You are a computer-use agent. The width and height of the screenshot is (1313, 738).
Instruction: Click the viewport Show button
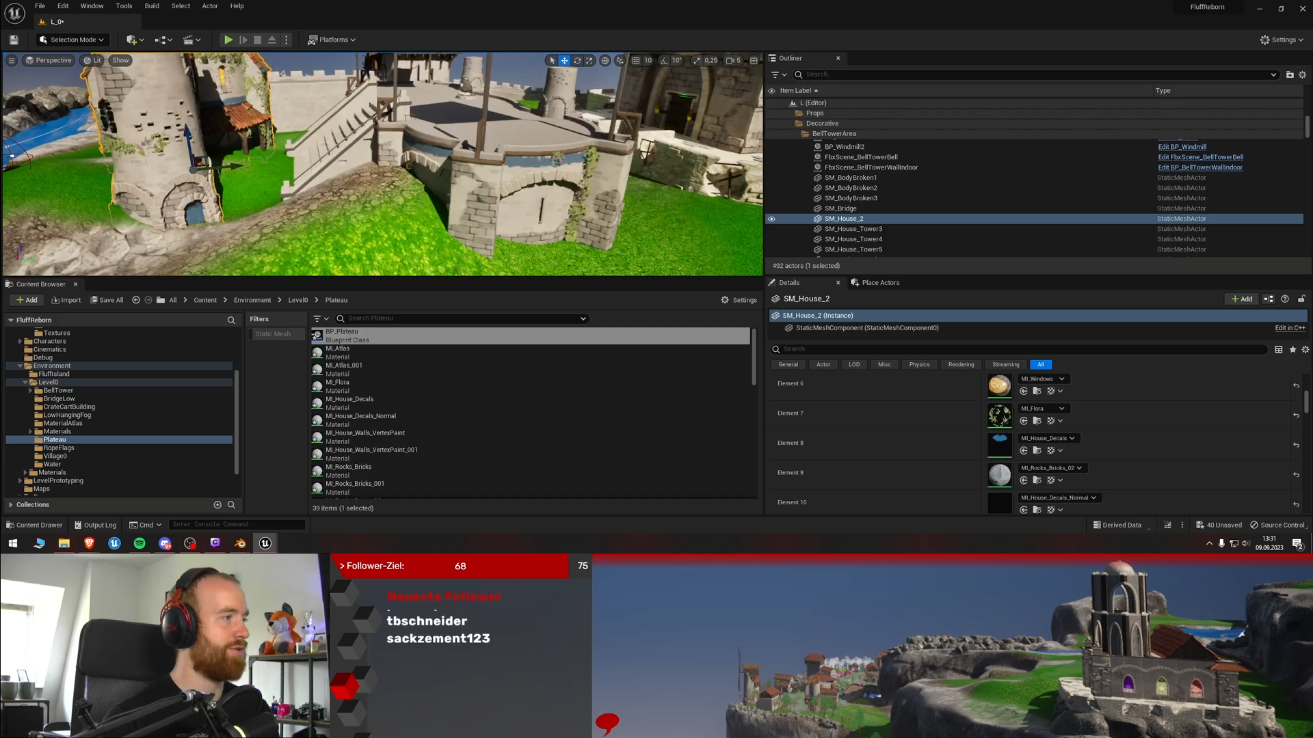point(120,60)
